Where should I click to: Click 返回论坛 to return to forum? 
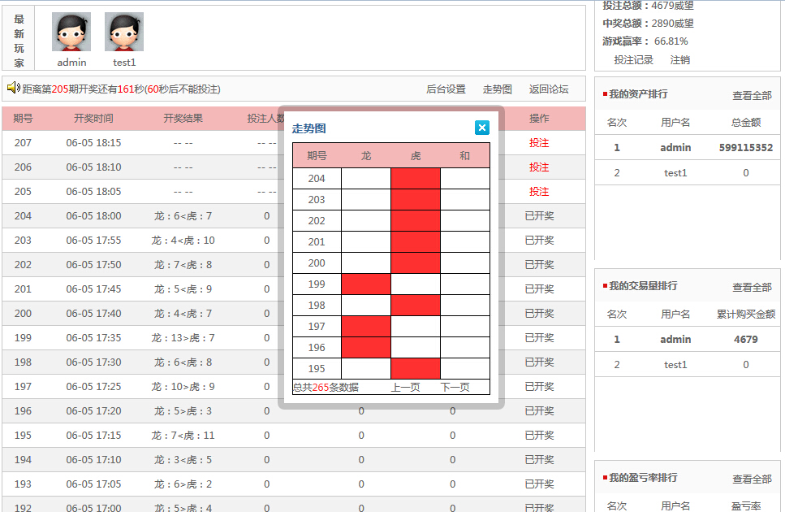click(549, 89)
